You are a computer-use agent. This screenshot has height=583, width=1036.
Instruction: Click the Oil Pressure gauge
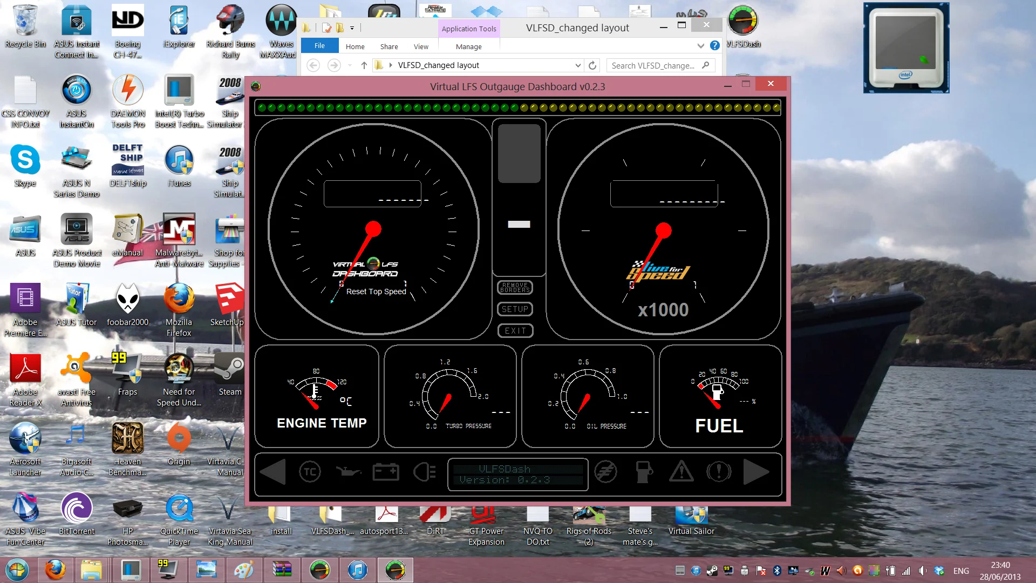pyautogui.click(x=588, y=396)
